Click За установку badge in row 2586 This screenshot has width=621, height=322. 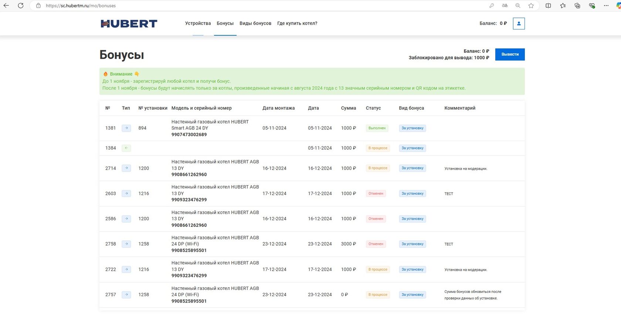pyautogui.click(x=413, y=219)
